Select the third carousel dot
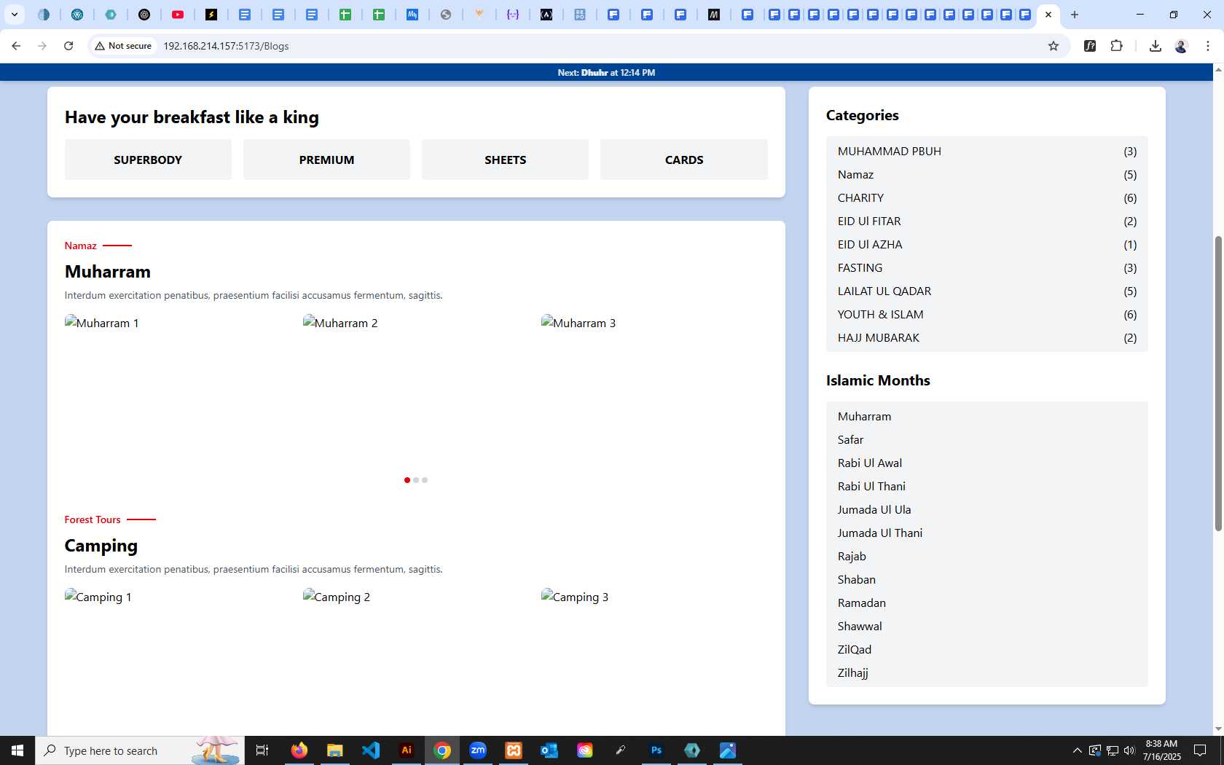 425,480
